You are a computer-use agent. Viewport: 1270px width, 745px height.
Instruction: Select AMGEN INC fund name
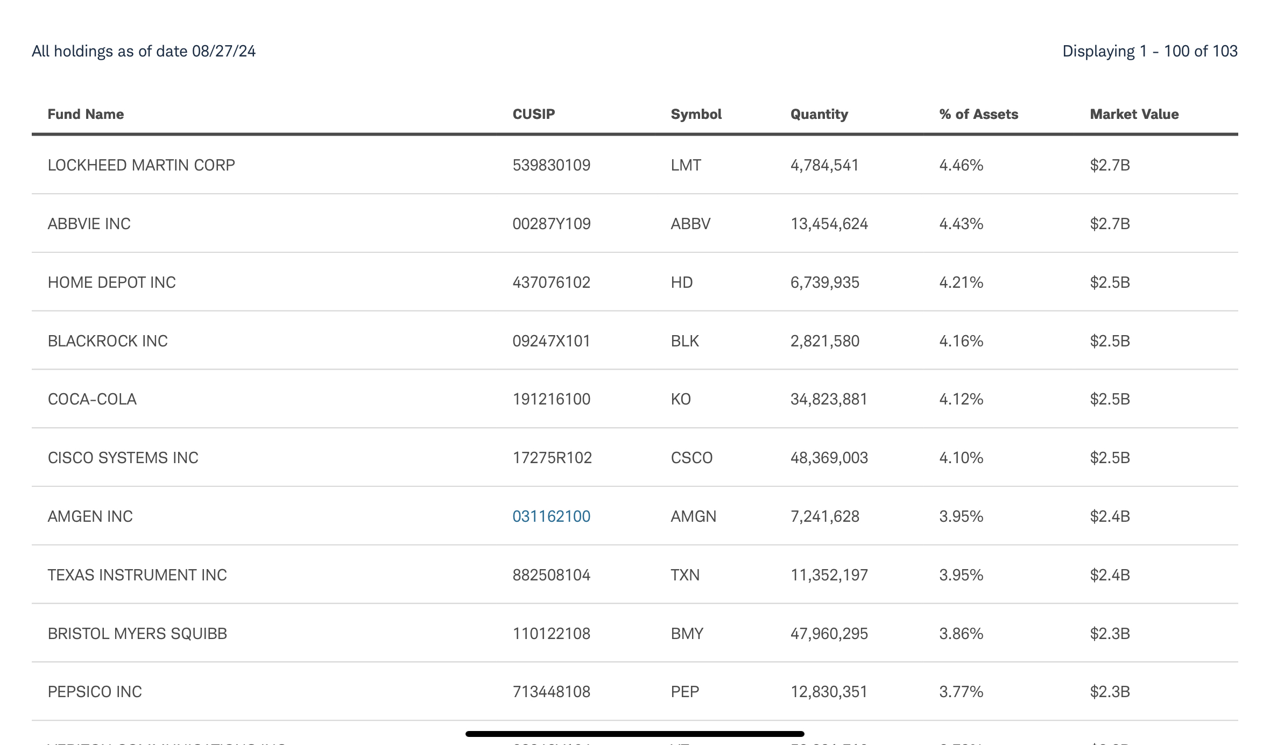tap(90, 516)
